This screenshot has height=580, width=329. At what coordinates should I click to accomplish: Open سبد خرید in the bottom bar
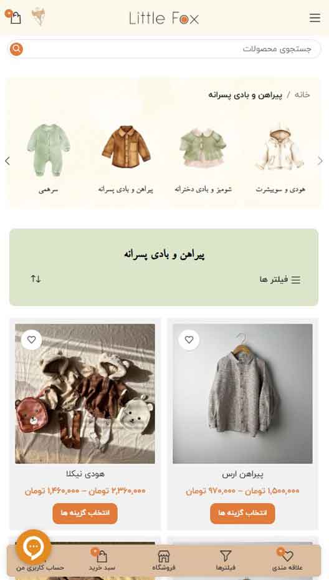coord(102,560)
